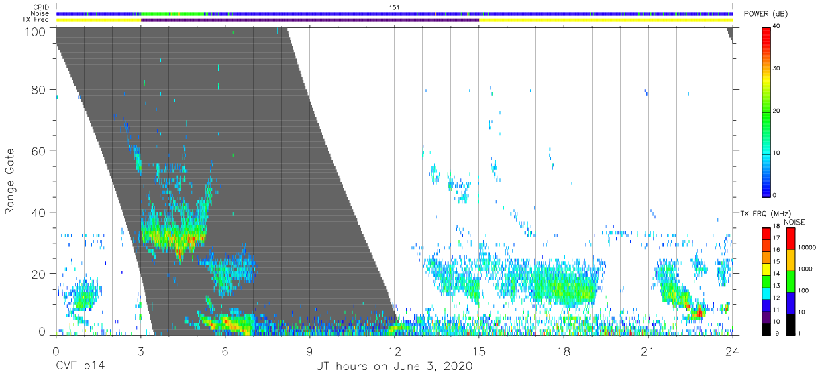Click the 15 tick on TX FRQ scale

[776, 262]
